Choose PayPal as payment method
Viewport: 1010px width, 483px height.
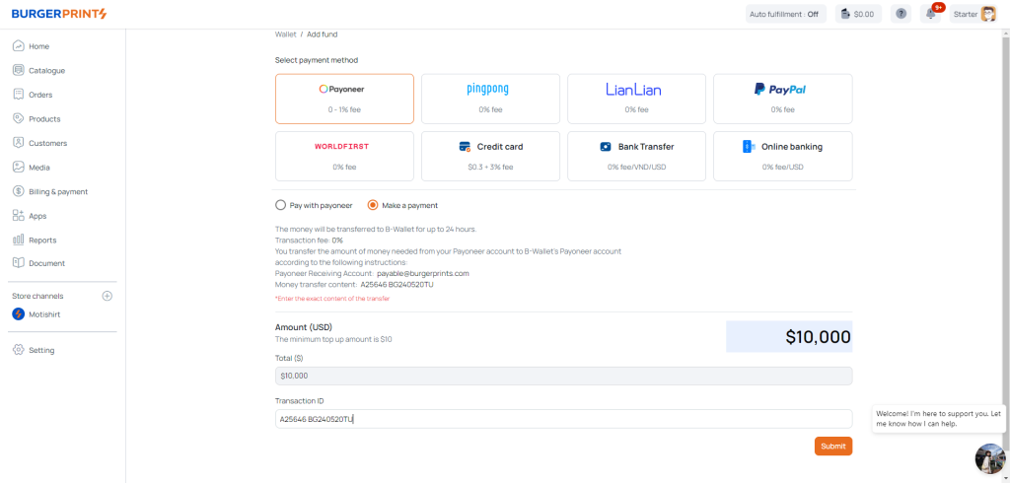click(782, 98)
